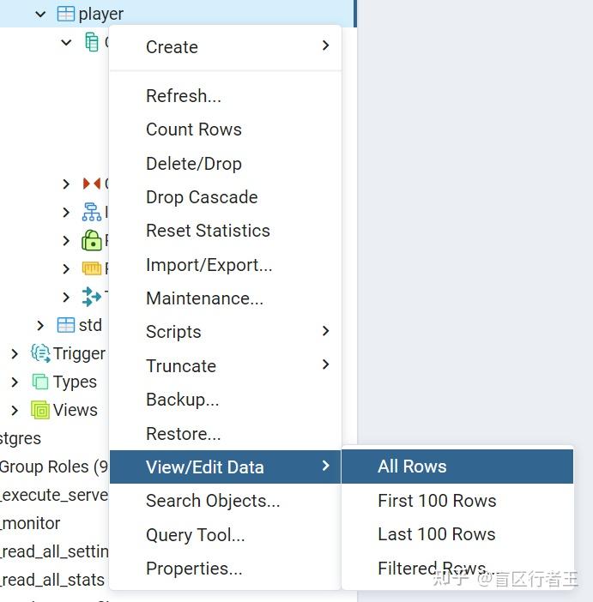
Task: Click the triggers arrows icon
Action: pos(92,297)
